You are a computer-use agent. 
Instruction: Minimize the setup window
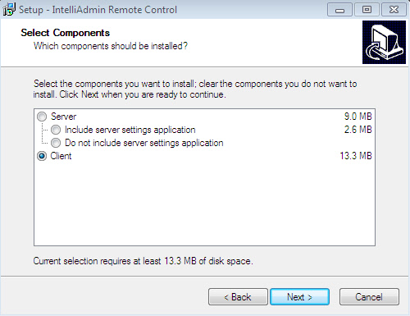339,10
